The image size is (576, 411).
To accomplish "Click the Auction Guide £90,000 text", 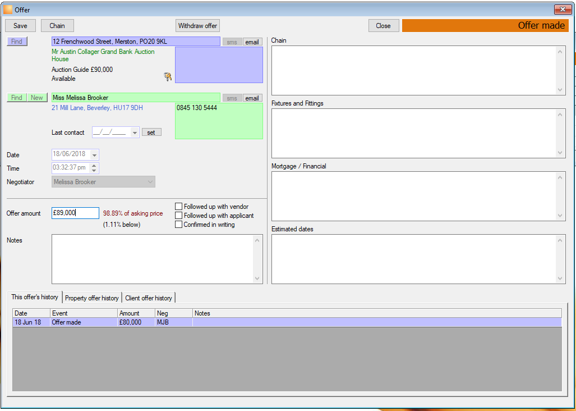I will click(x=82, y=70).
